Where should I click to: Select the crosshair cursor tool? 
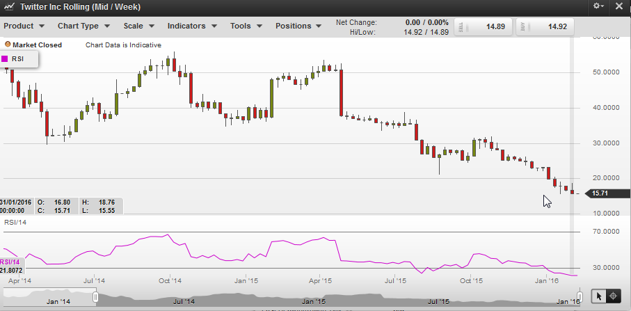coord(613,296)
